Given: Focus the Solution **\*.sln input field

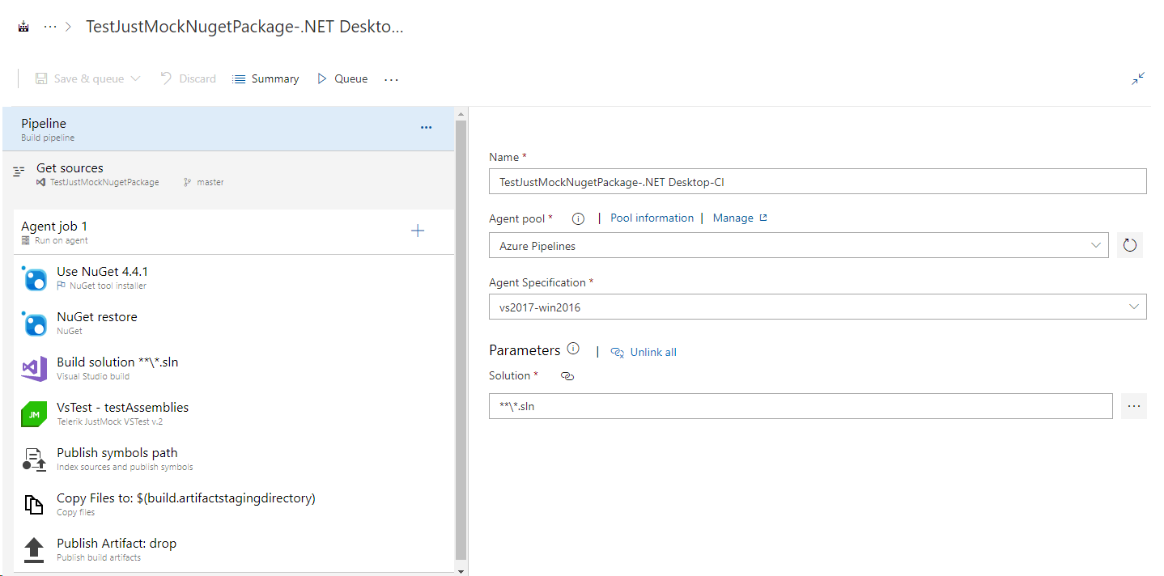Looking at the screenshot, I should click(x=801, y=406).
